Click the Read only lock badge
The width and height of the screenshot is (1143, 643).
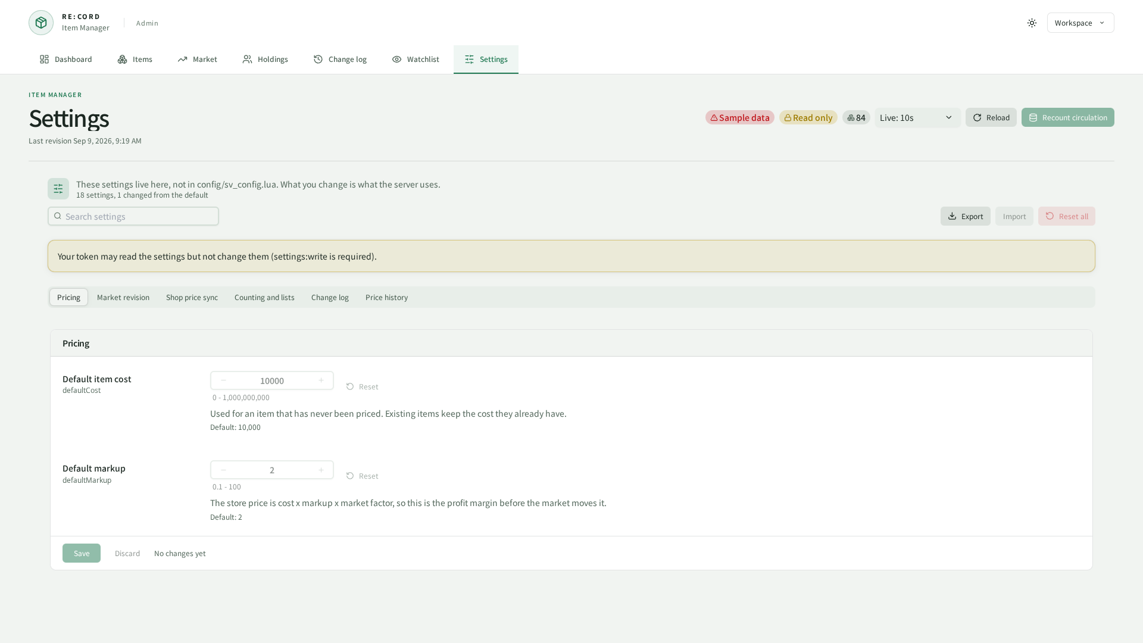(808, 117)
